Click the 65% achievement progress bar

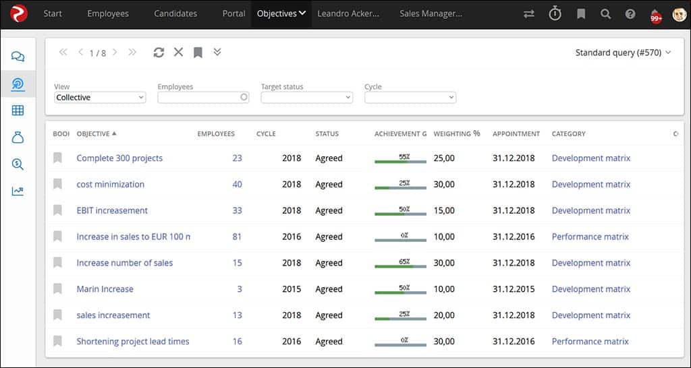pos(400,264)
